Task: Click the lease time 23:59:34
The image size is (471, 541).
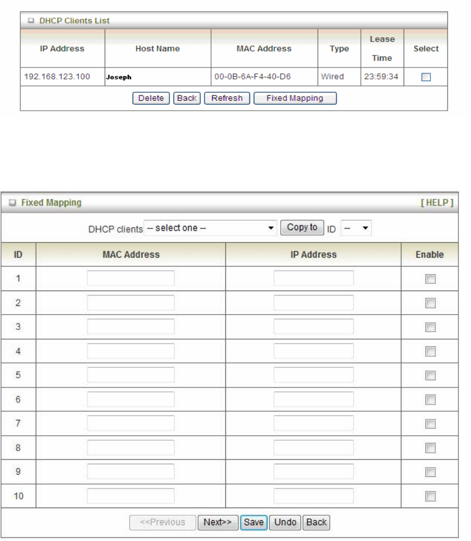Action: pyautogui.click(x=381, y=77)
